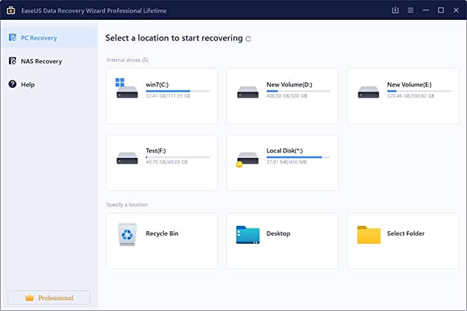Click the Specify a location heading
The height and width of the screenshot is (311, 467).
(x=127, y=205)
